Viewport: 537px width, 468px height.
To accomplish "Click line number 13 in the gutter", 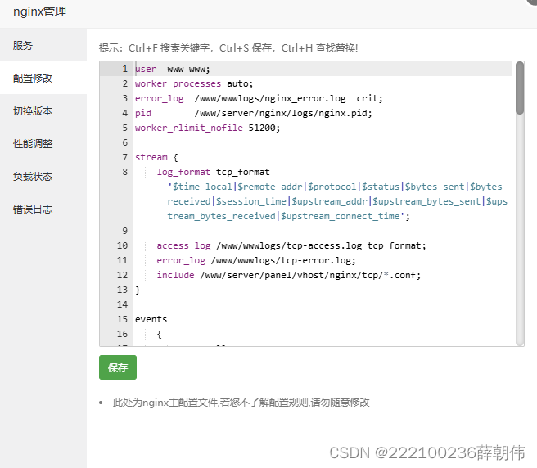I will (122, 290).
